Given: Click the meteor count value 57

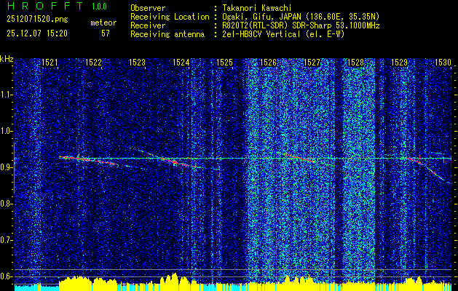Looking at the screenshot, I should coord(106,33).
